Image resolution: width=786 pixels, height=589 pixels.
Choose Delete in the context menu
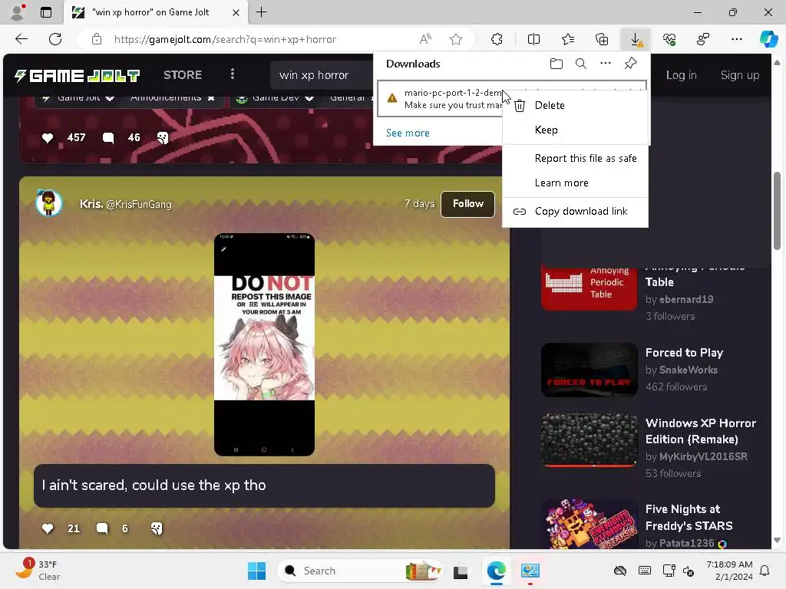point(575,105)
